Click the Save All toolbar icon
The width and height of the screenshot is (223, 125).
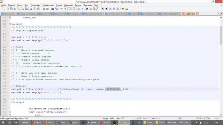pyautogui.click(x=15, y=9)
